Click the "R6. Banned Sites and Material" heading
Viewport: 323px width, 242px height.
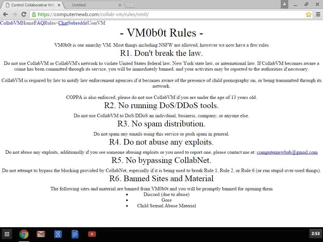coord(161,178)
